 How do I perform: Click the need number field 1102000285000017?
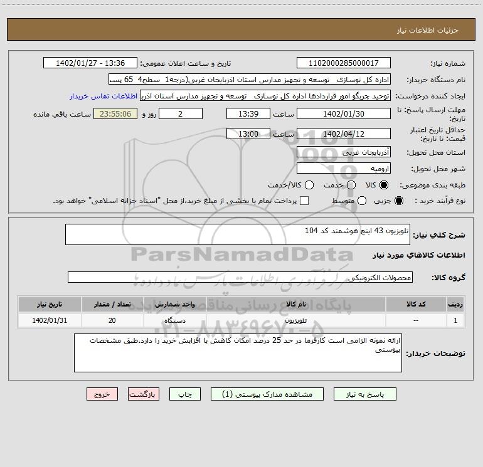(344, 63)
